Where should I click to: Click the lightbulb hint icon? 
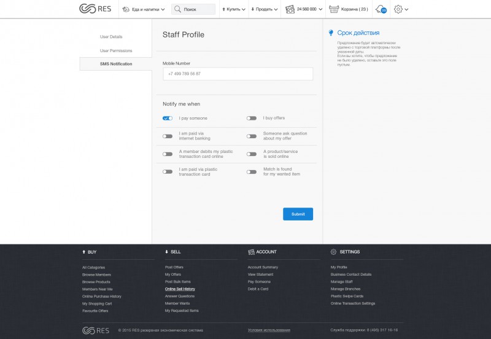331,33
